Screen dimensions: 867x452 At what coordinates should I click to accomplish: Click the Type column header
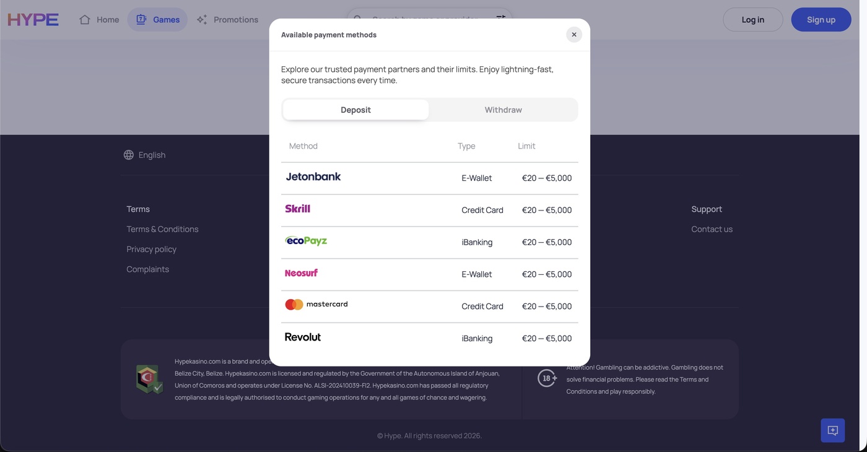pyautogui.click(x=466, y=146)
